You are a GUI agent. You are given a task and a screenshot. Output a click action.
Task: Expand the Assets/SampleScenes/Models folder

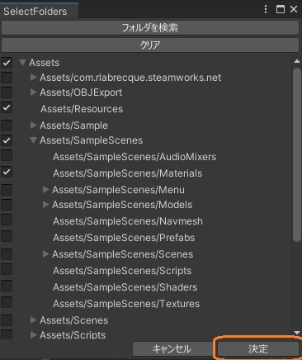(x=46, y=204)
